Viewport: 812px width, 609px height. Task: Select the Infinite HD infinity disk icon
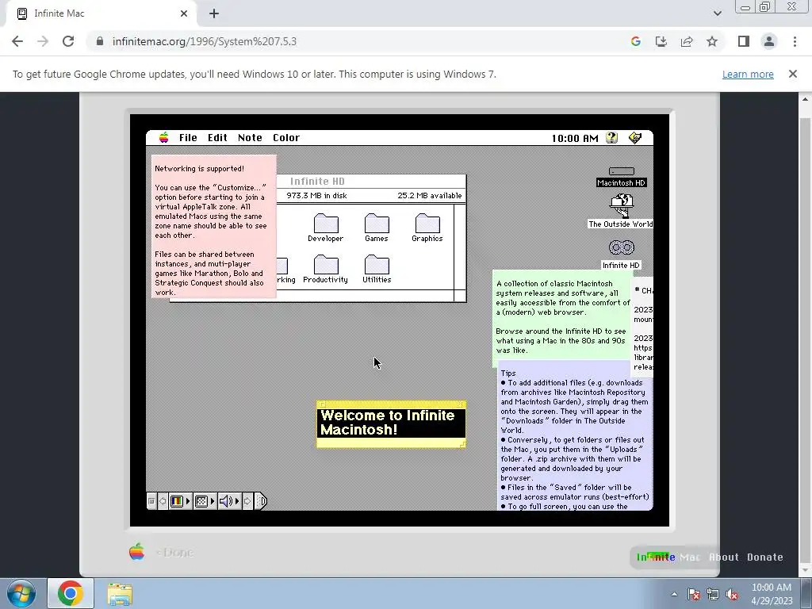(621, 247)
